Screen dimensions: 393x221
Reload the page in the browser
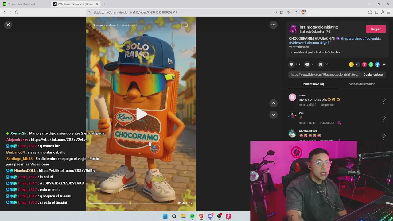(x=17, y=12)
